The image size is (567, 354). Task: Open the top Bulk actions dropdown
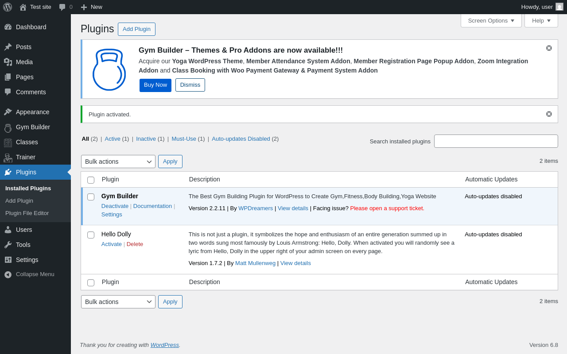[118, 162]
